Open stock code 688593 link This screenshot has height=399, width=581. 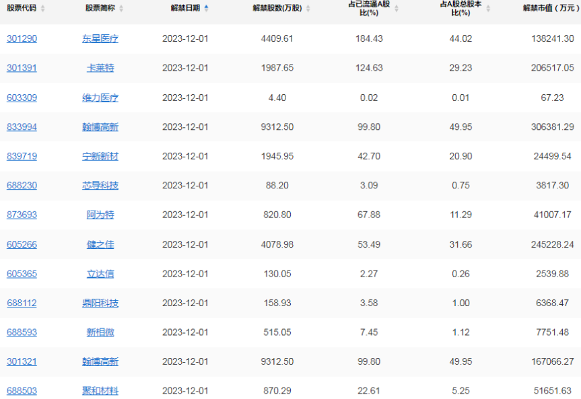coord(22,332)
